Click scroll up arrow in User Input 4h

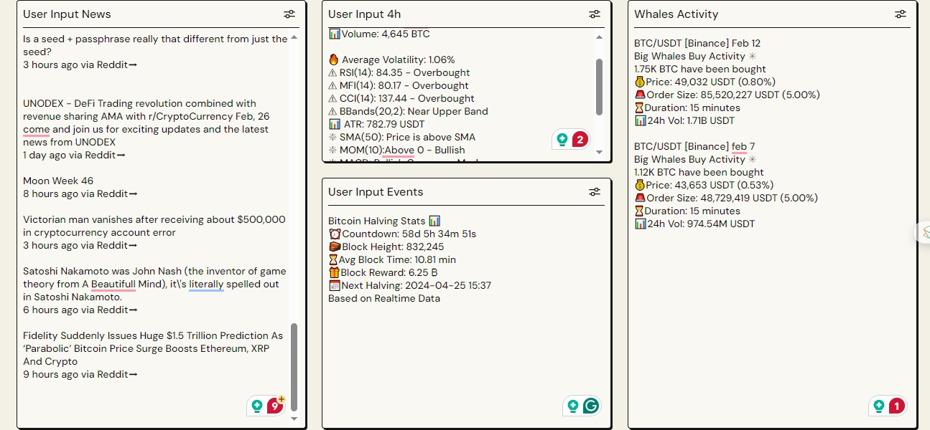click(600, 37)
